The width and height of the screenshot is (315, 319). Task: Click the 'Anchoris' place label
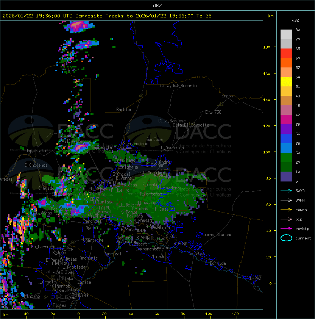click(x=89, y=258)
